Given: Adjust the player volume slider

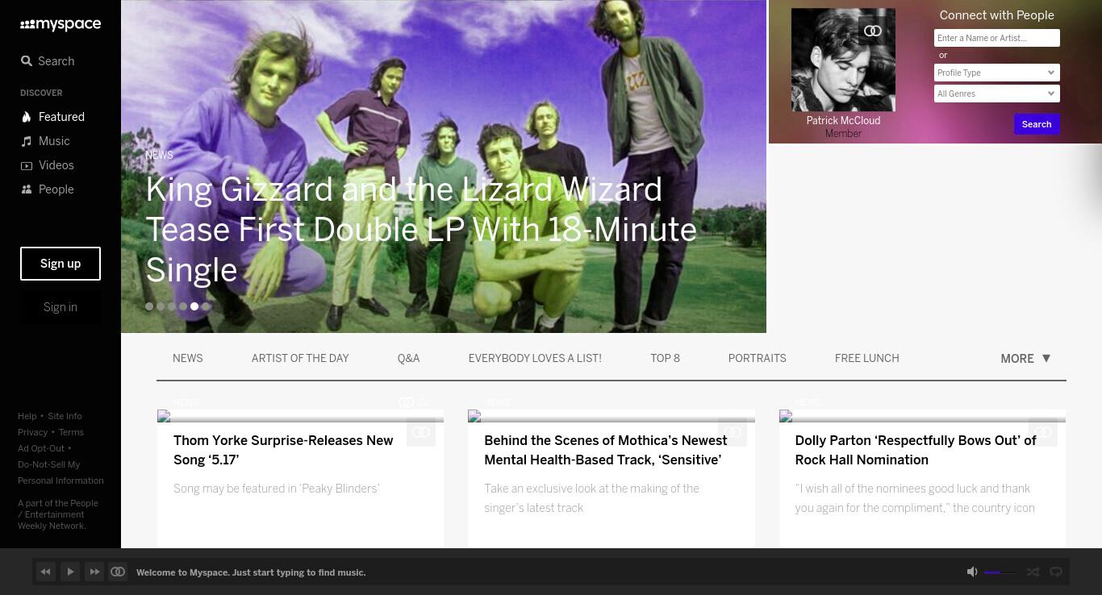Looking at the screenshot, I should [x=1000, y=572].
